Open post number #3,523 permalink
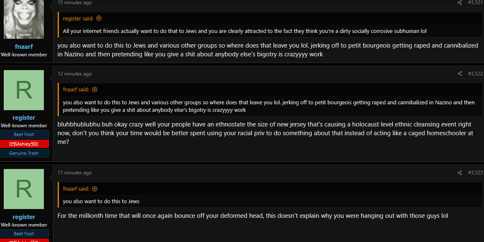 pos(475,173)
